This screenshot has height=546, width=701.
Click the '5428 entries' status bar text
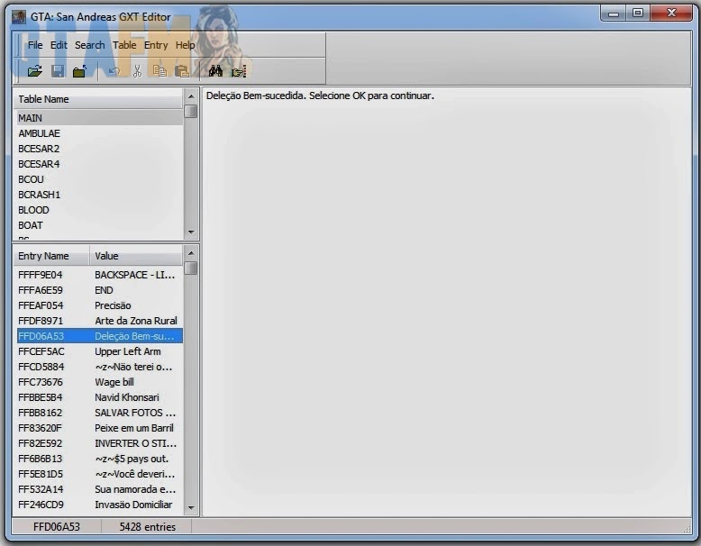tap(147, 527)
